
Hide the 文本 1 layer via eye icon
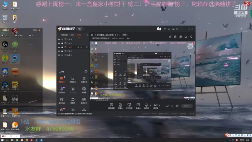click(59, 43)
